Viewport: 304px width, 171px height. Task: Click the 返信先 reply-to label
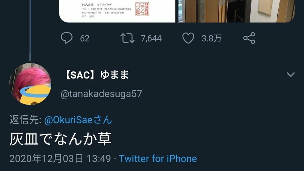[25, 120]
